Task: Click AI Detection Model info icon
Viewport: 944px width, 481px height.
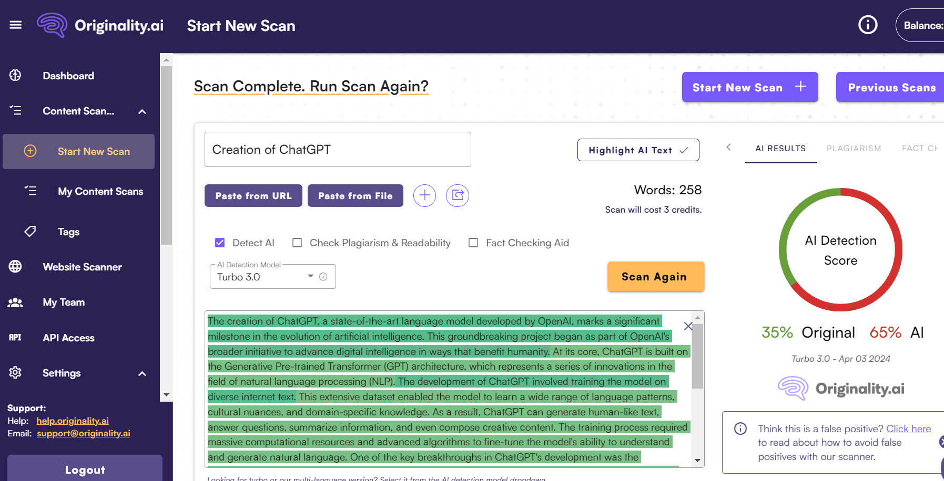Action: (x=323, y=277)
